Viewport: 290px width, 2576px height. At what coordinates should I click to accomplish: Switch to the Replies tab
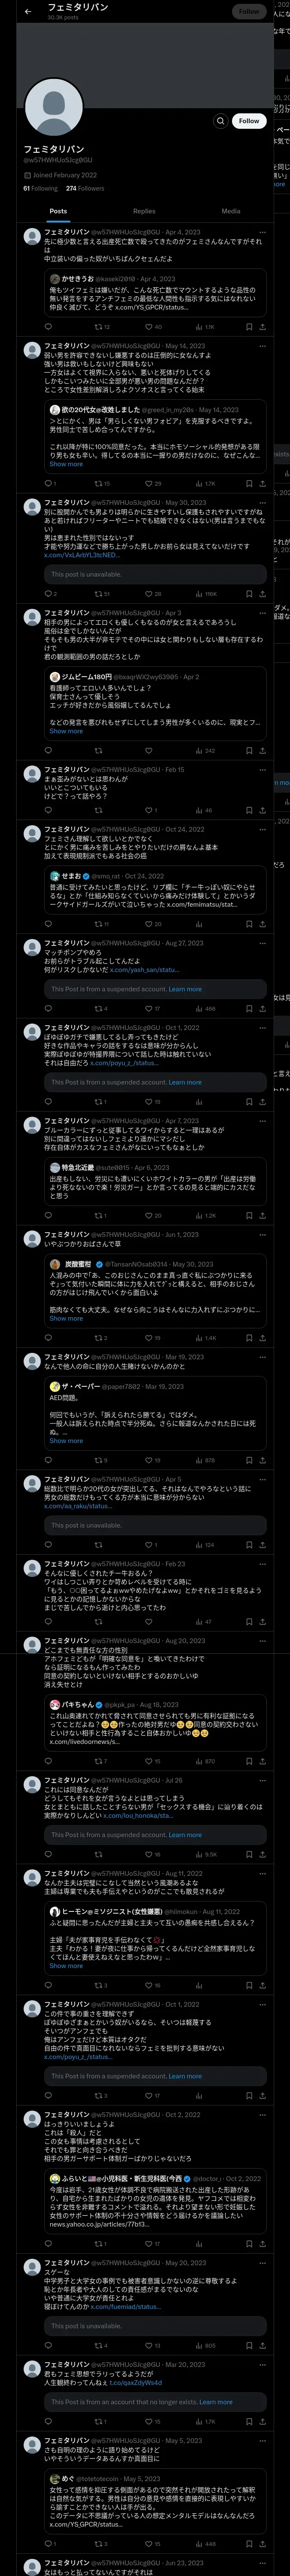tap(144, 211)
